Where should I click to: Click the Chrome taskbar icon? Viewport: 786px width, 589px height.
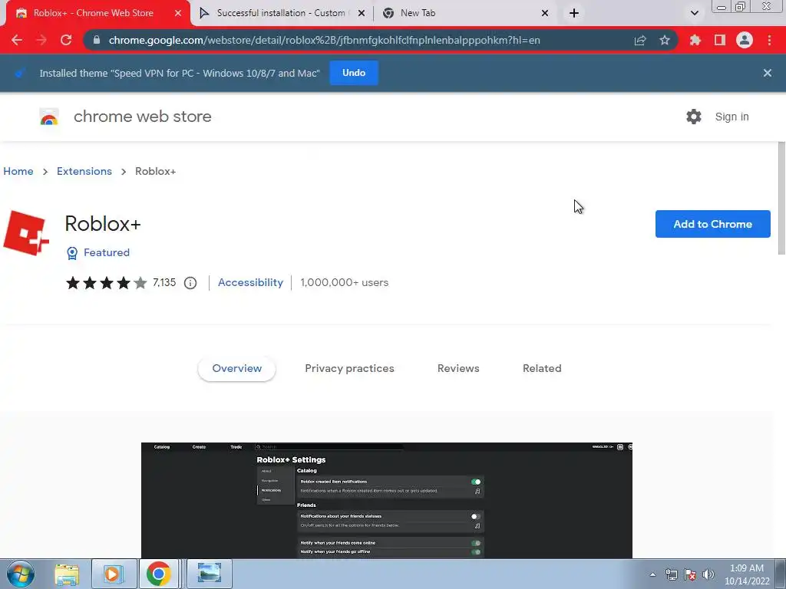(158, 574)
